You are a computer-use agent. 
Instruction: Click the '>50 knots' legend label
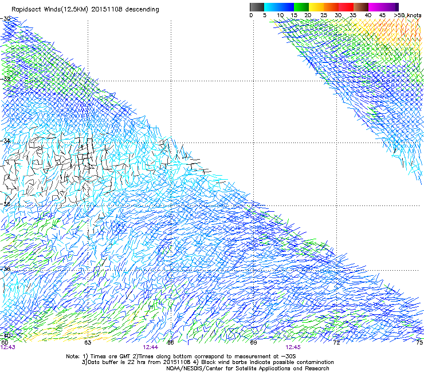(x=407, y=15)
